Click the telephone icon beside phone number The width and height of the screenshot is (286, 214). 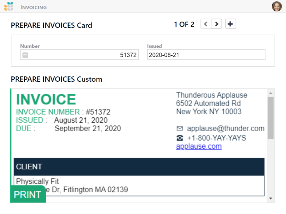point(180,138)
